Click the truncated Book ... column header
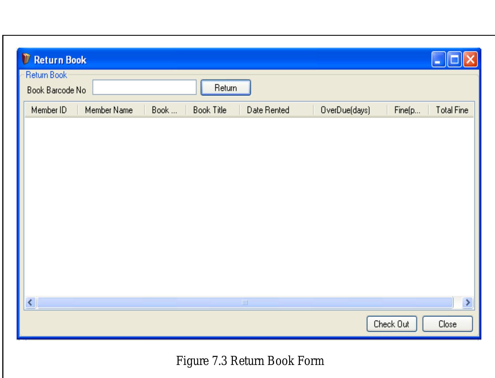 point(165,110)
